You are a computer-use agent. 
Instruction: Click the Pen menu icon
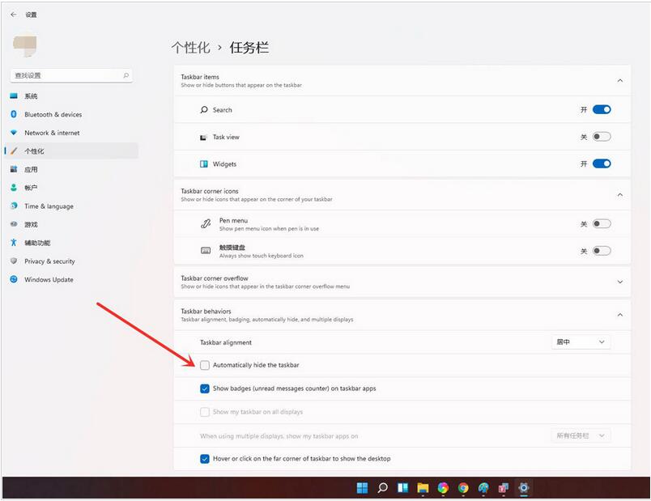206,224
